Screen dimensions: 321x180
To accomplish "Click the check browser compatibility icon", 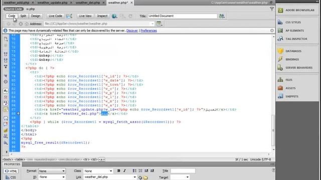I will tap(69, 16).
